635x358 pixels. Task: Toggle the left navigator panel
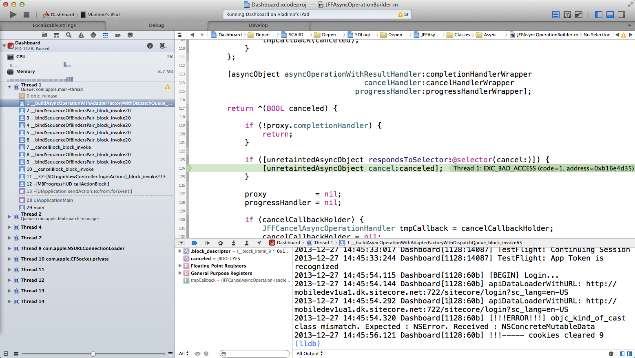click(x=599, y=15)
